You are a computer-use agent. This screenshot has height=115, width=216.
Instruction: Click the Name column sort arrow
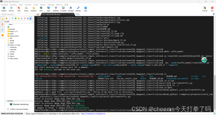click(x=6, y=24)
